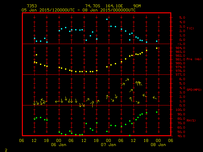Click 5.0 on the SPD(MPS) axis

point(182,84)
